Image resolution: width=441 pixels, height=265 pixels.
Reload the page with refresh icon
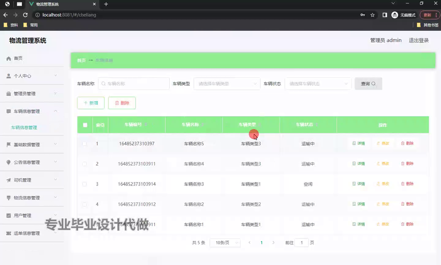(x=25, y=15)
